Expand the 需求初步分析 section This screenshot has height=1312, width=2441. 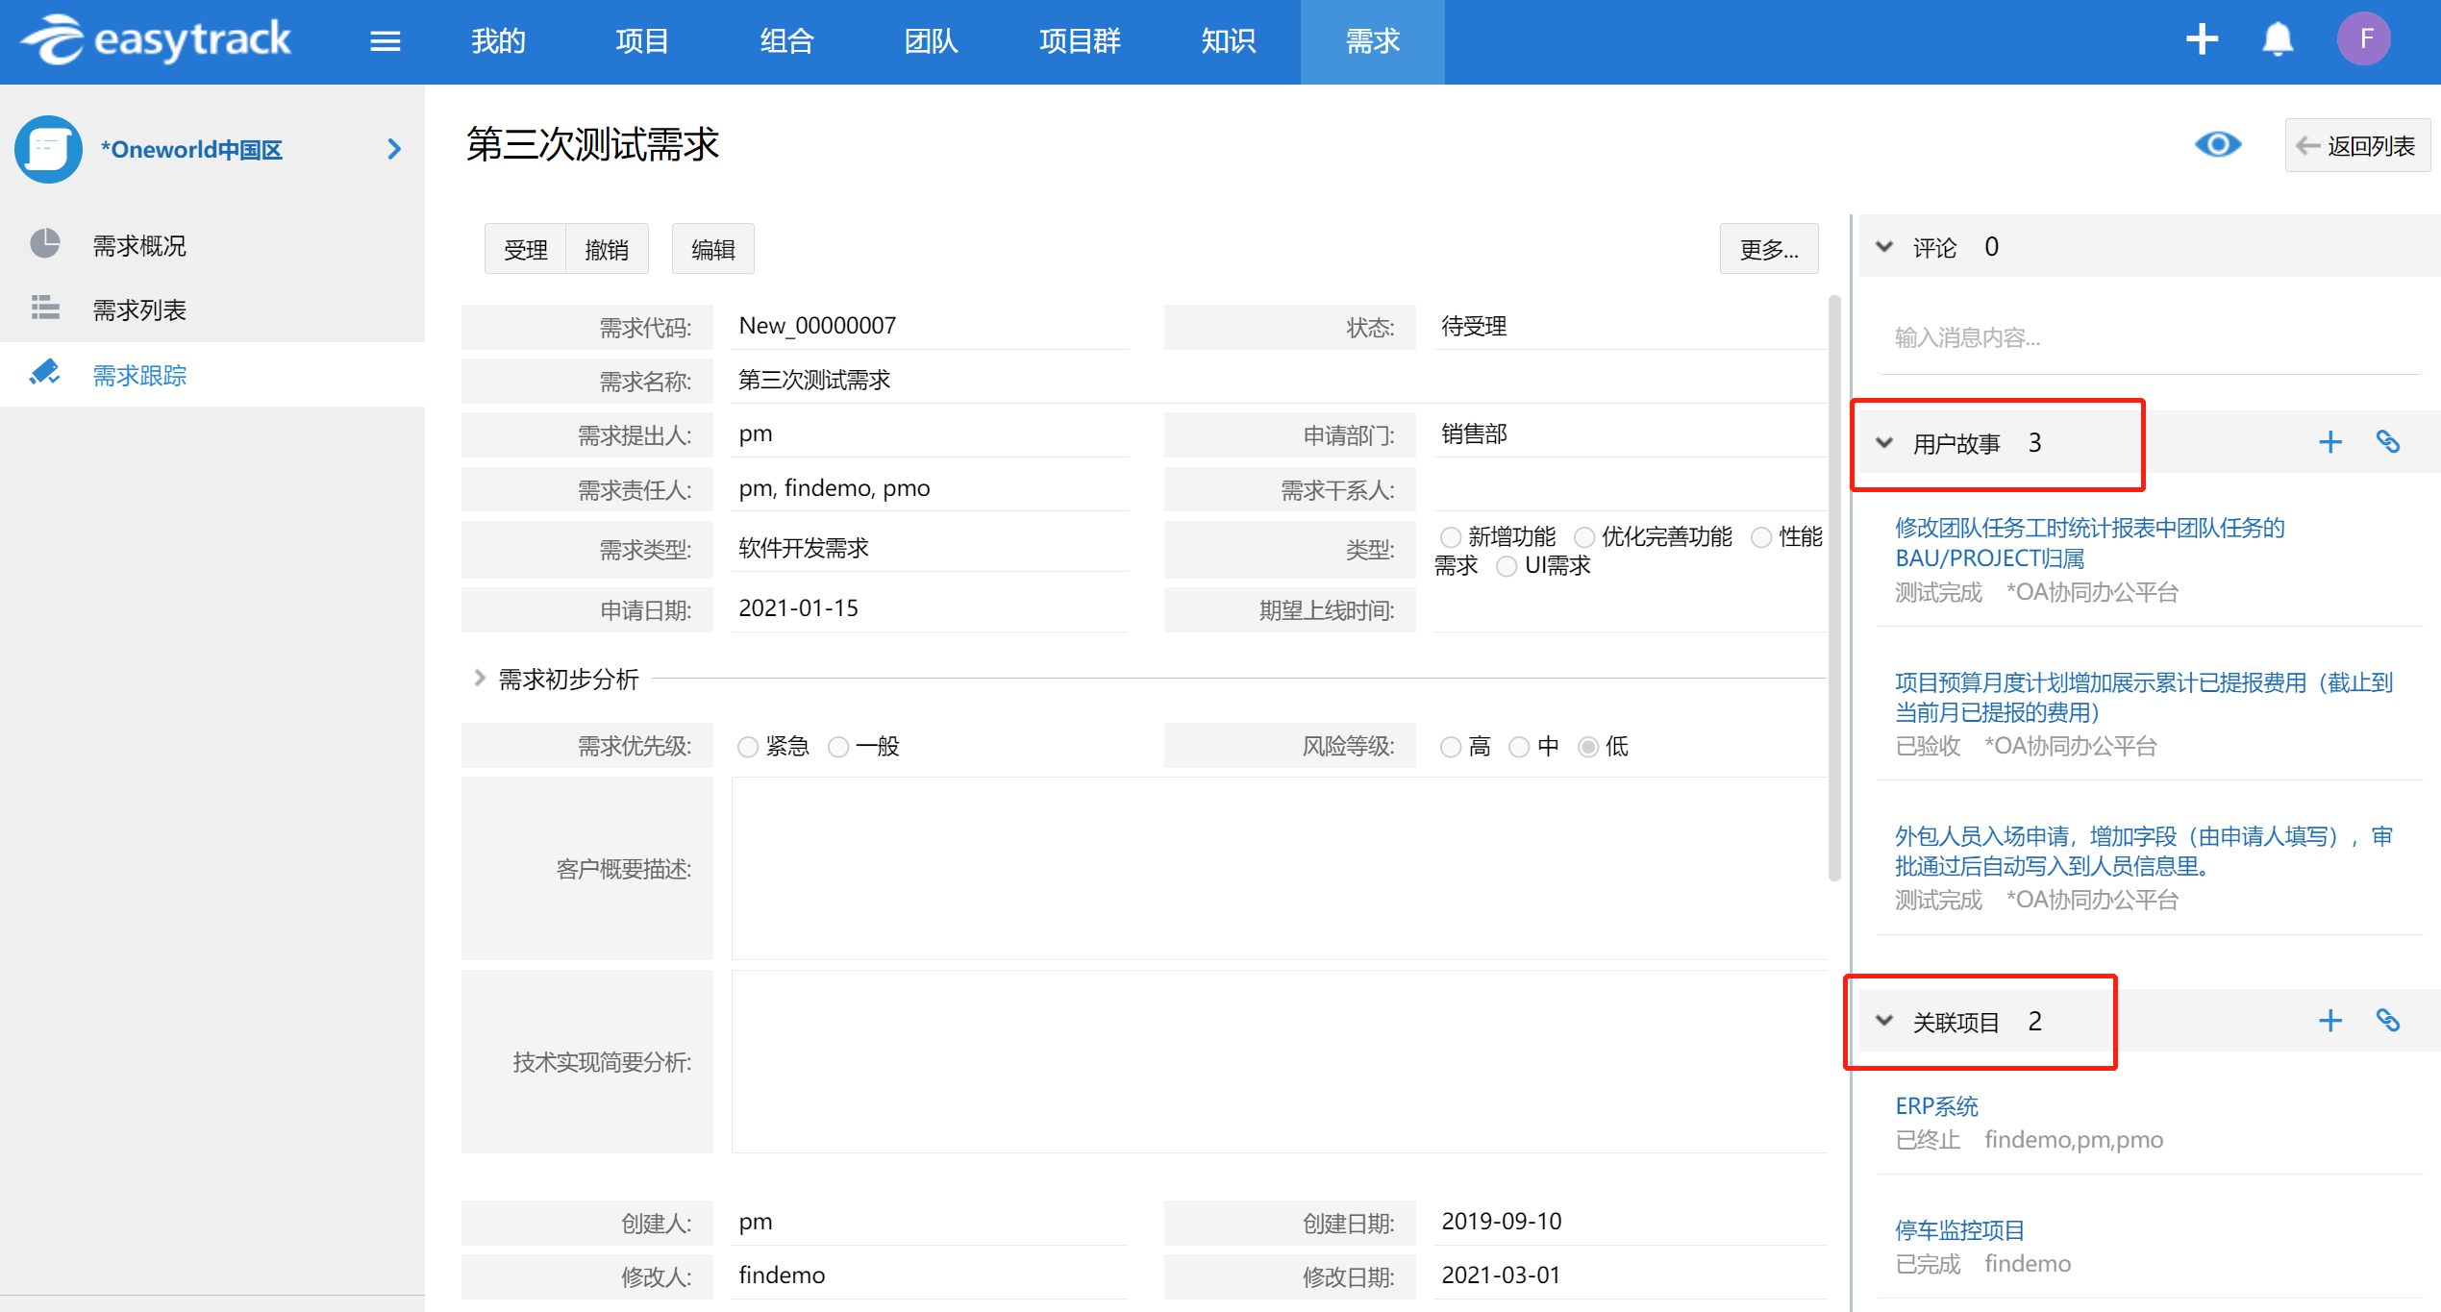[x=479, y=679]
